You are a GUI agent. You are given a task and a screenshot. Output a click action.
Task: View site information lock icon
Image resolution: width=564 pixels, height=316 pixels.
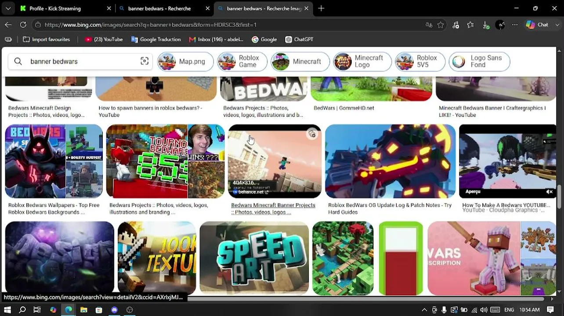click(38, 25)
